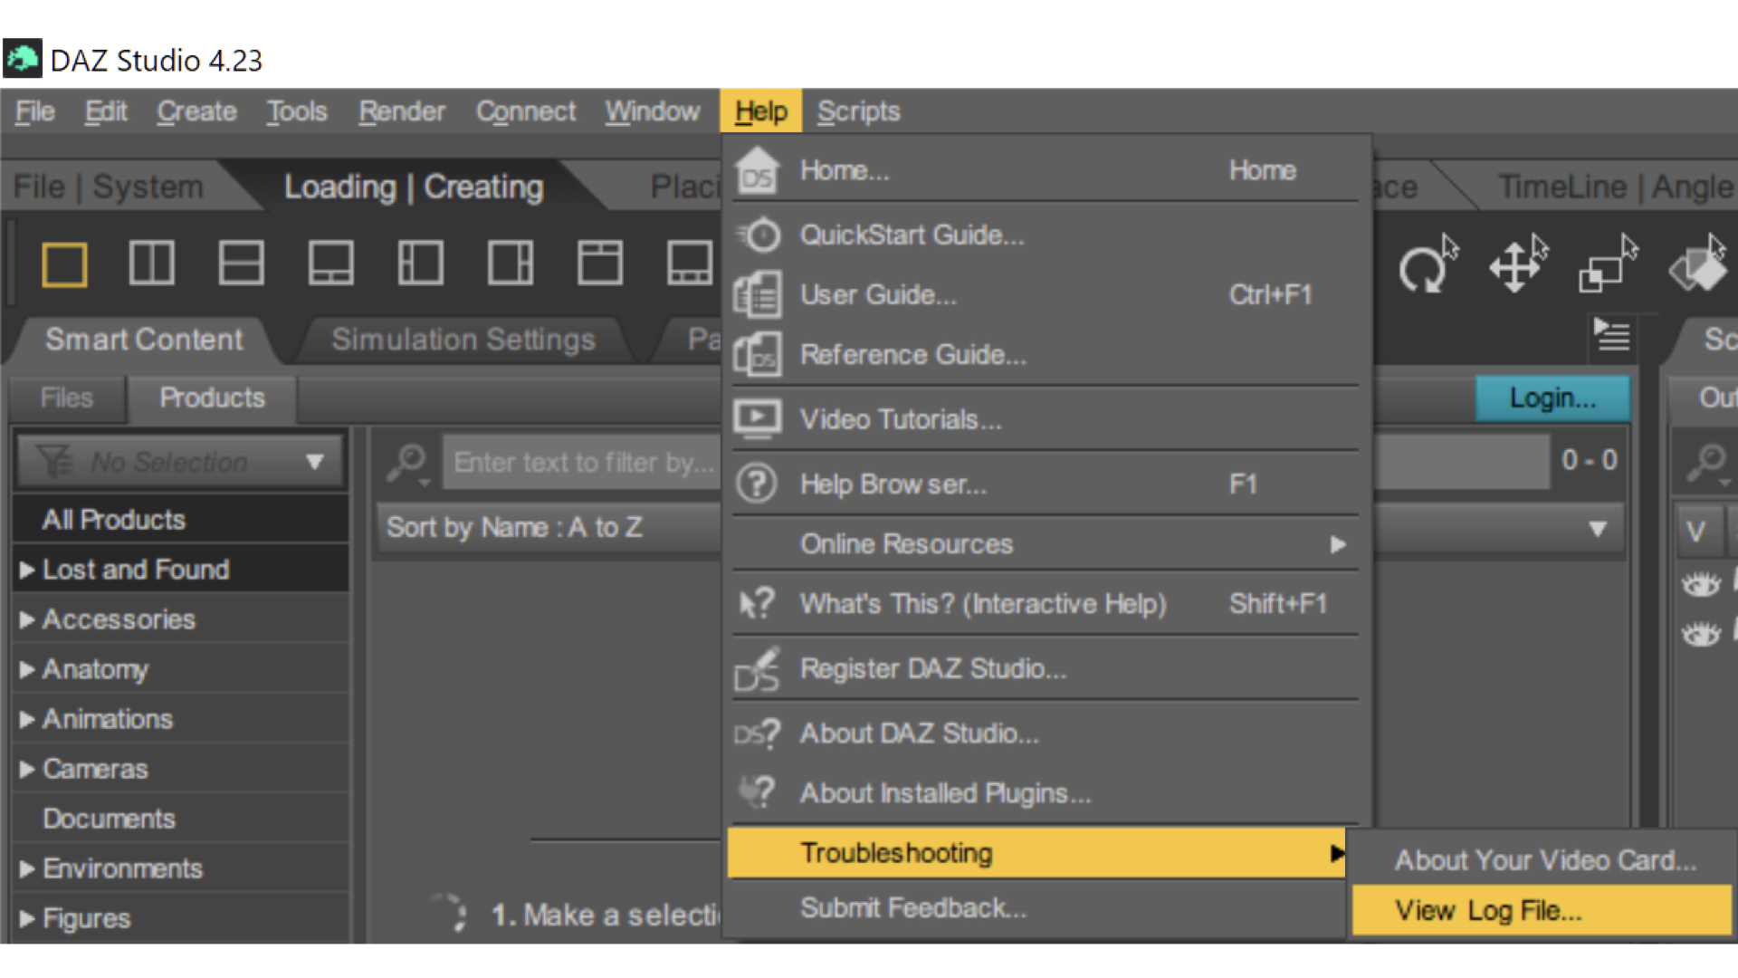This screenshot has height=978, width=1738.
Task: Choose Submit Feedback menu entry
Action: pos(1037,908)
